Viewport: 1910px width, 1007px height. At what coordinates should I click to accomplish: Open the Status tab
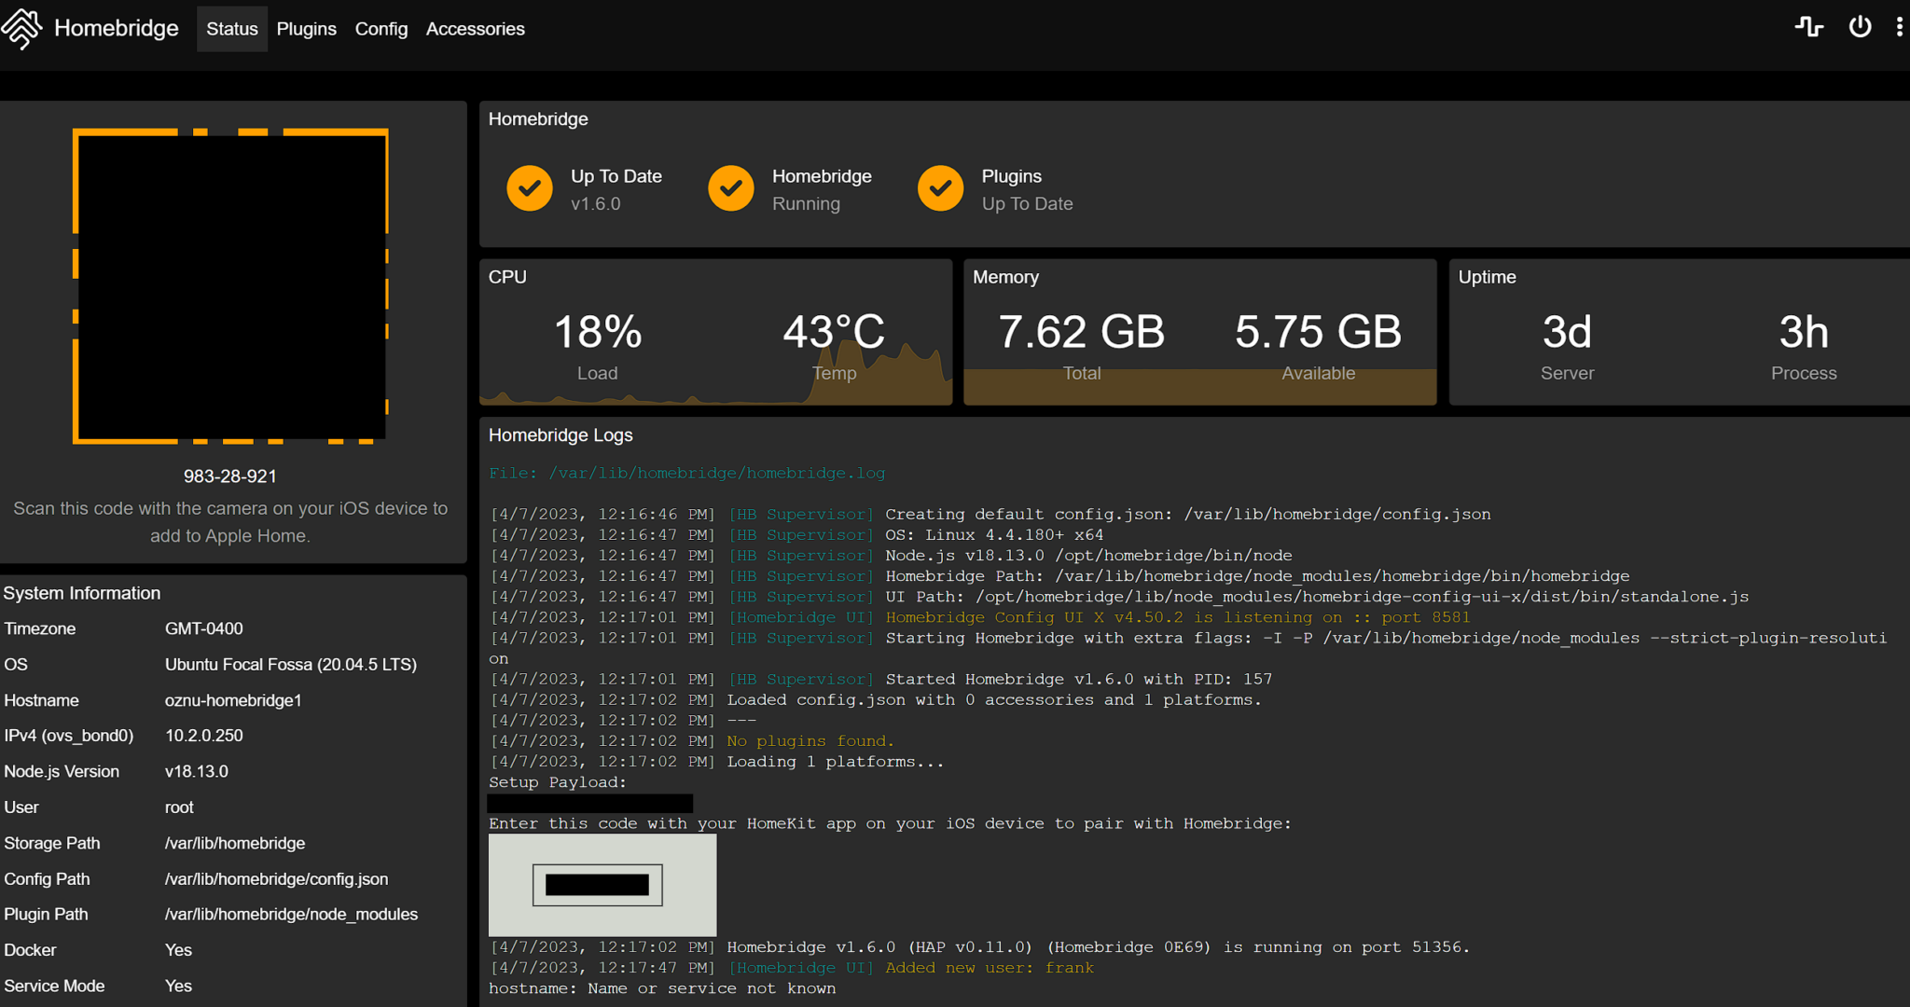(231, 29)
